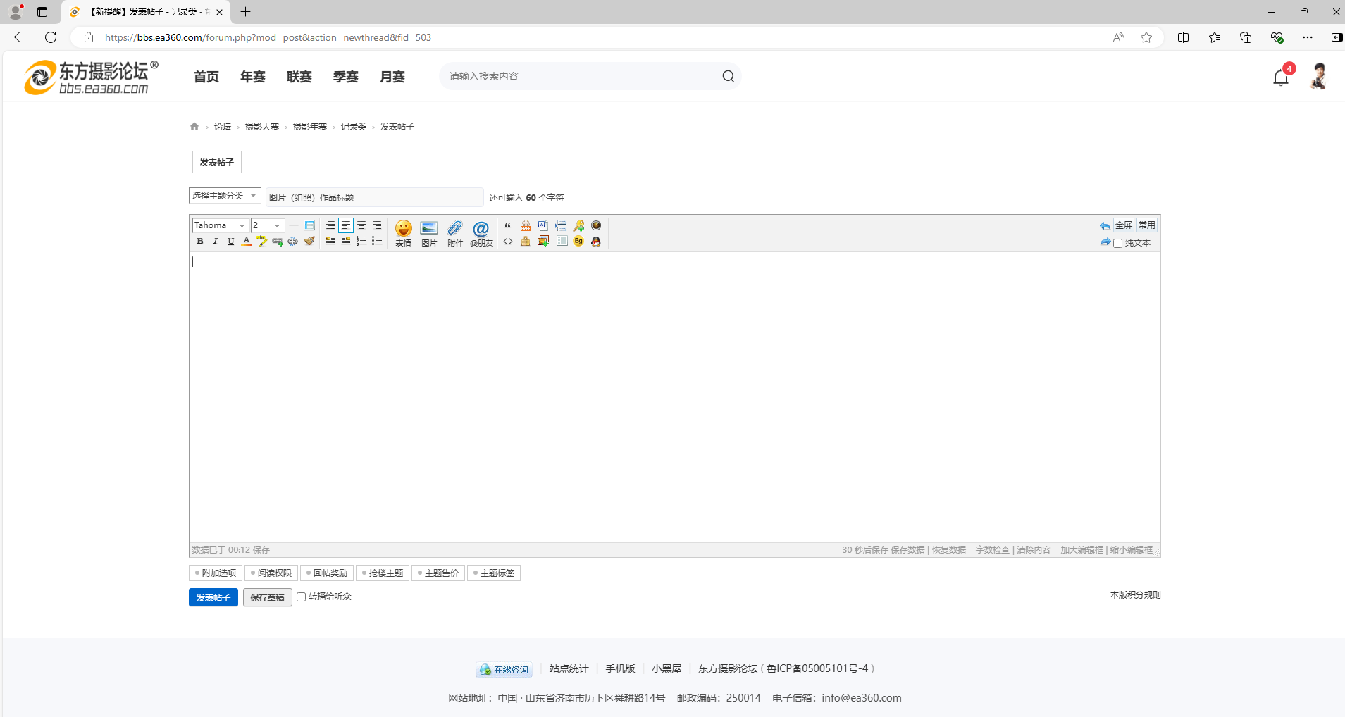Viewport: 1345px width, 717px height.
Task: Open the Tahoma font dropdown
Action: 221,225
